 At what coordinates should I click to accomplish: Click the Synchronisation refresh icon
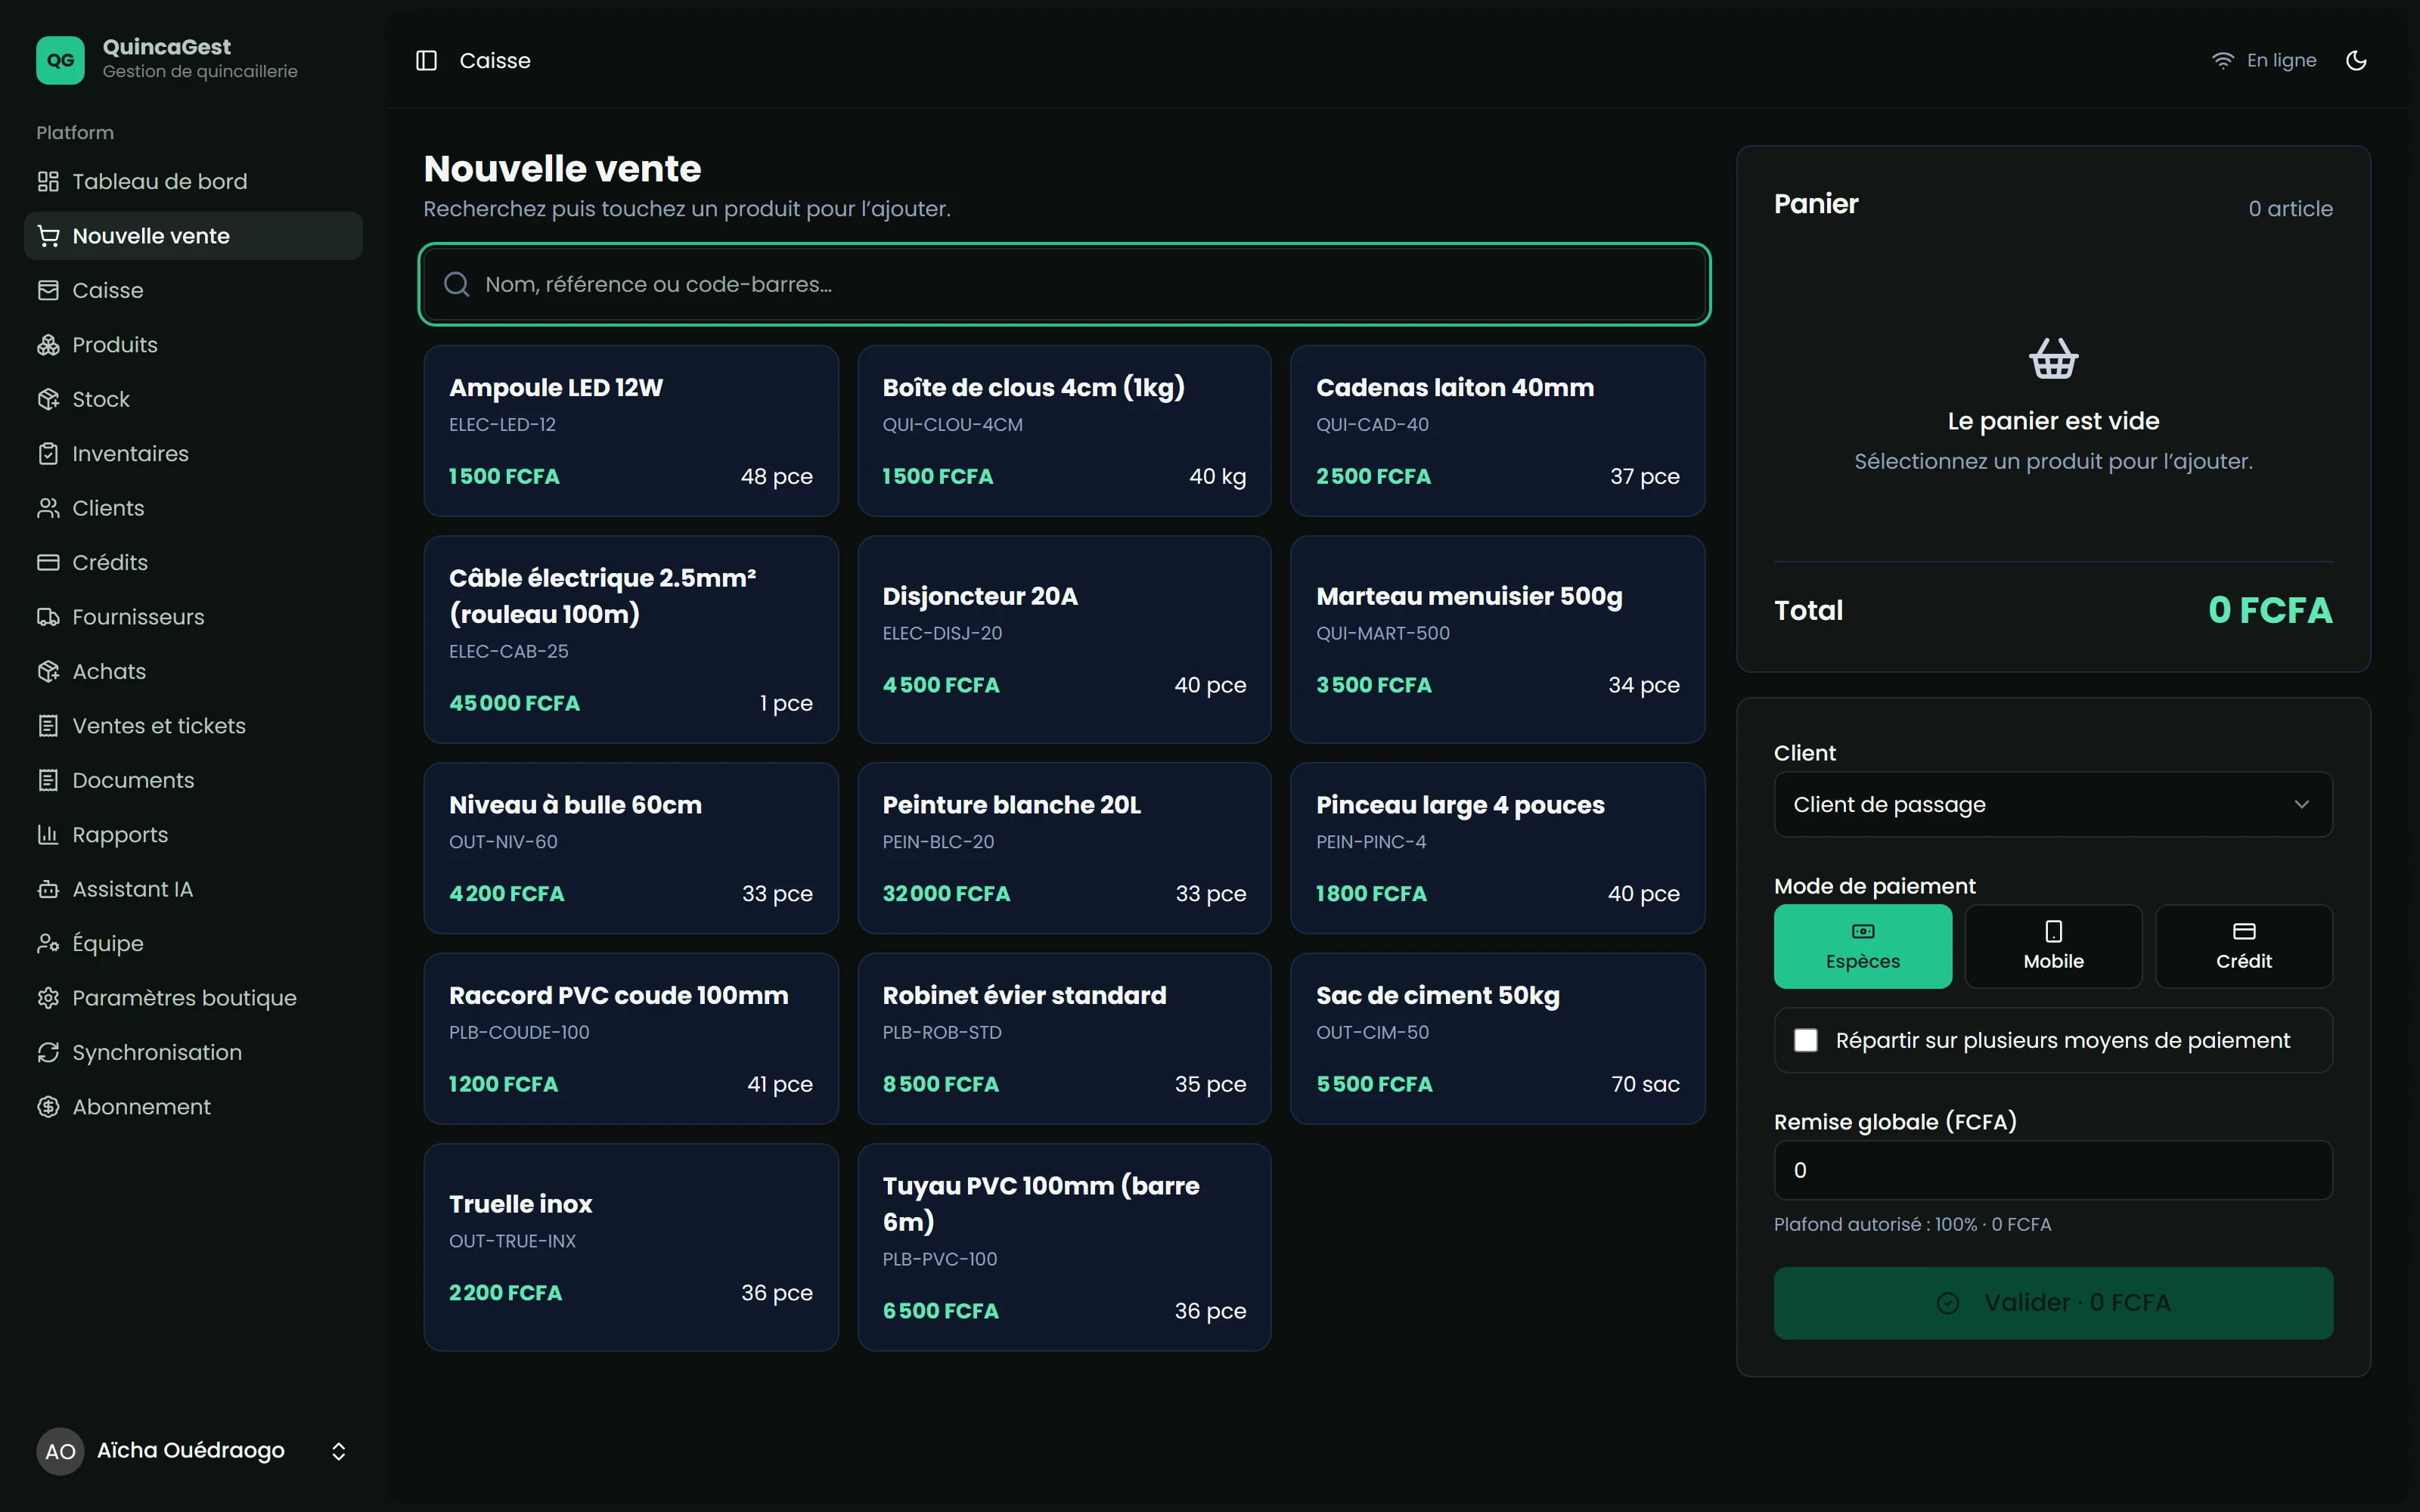(x=48, y=1053)
